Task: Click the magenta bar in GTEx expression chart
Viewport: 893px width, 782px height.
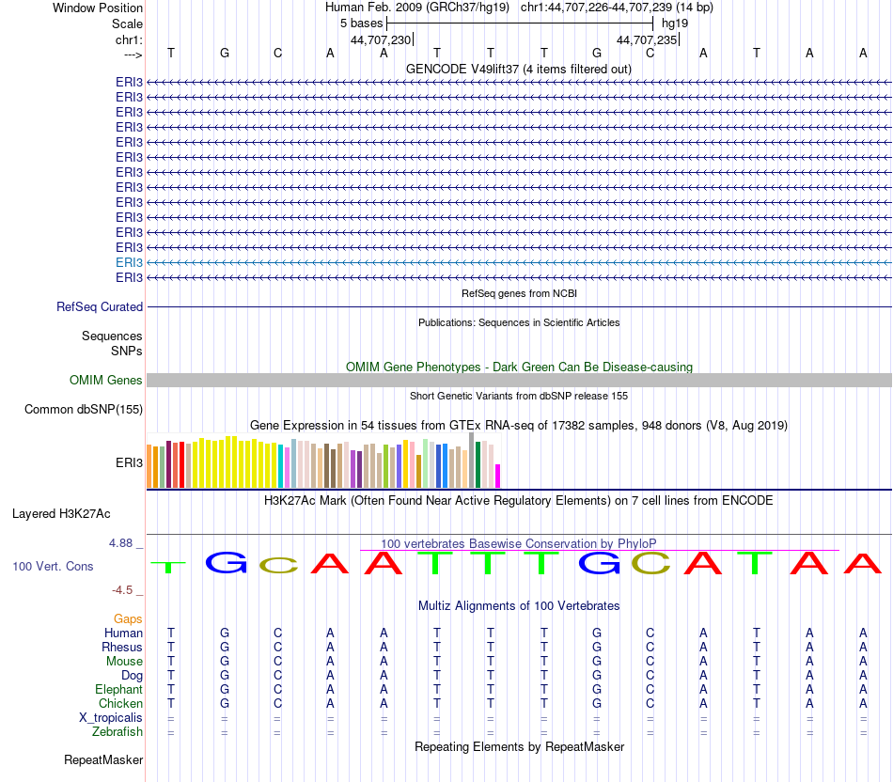Action: pos(497,477)
